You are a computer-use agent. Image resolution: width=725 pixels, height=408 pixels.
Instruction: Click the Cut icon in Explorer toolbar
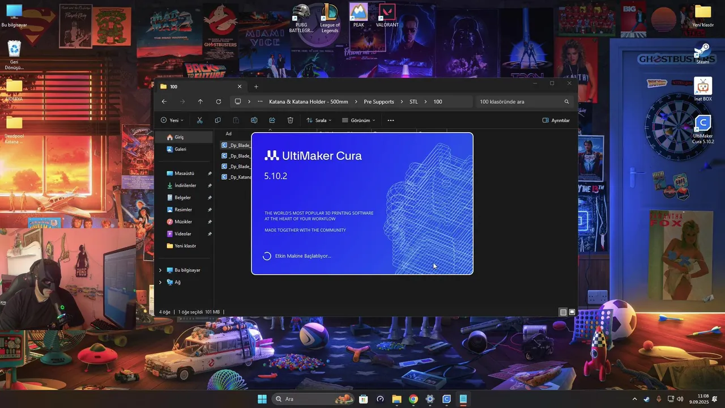point(199,120)
